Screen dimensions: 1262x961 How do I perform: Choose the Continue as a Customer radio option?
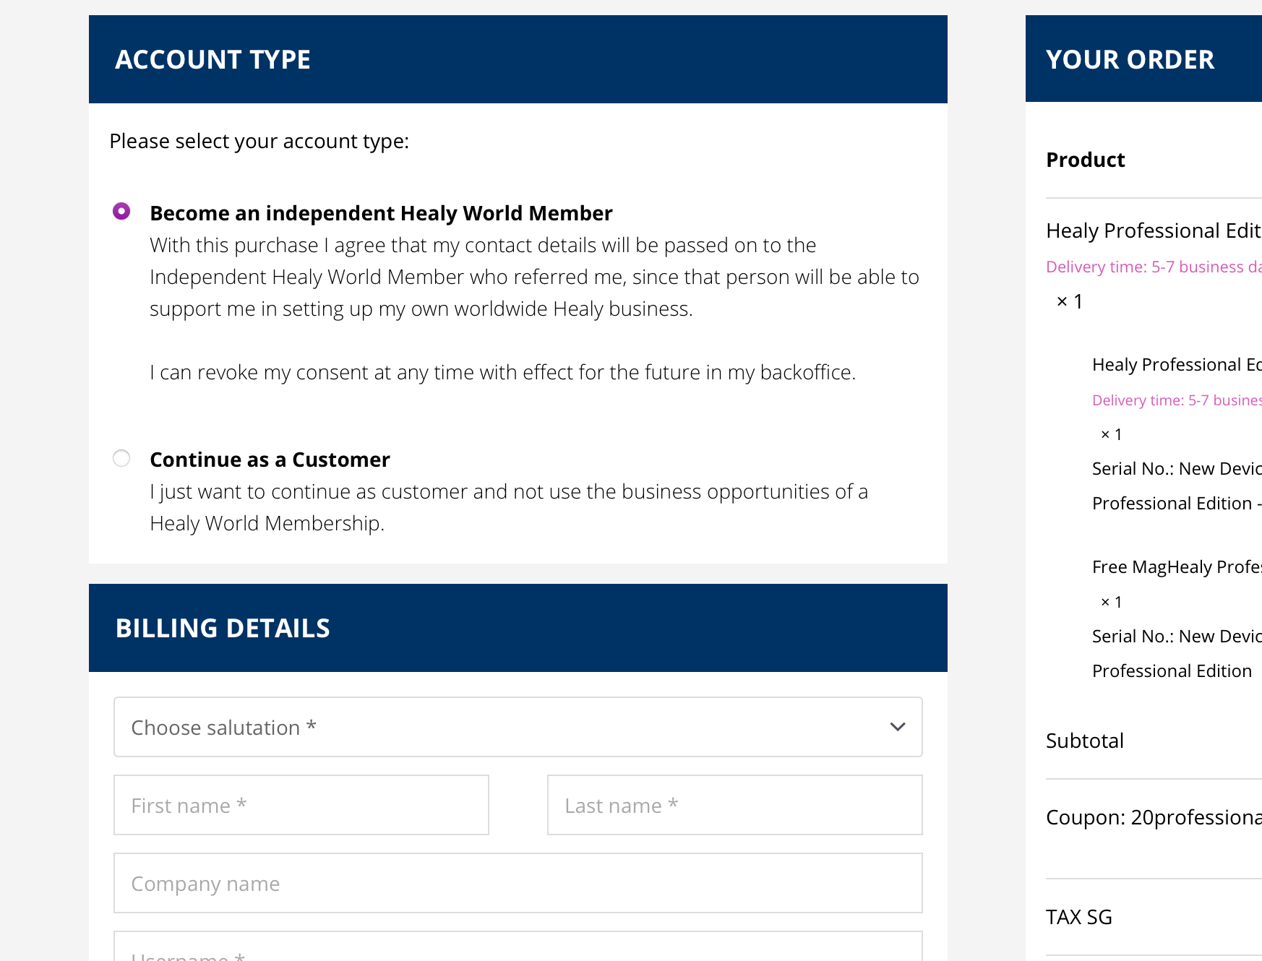click(x=121, y=458)
